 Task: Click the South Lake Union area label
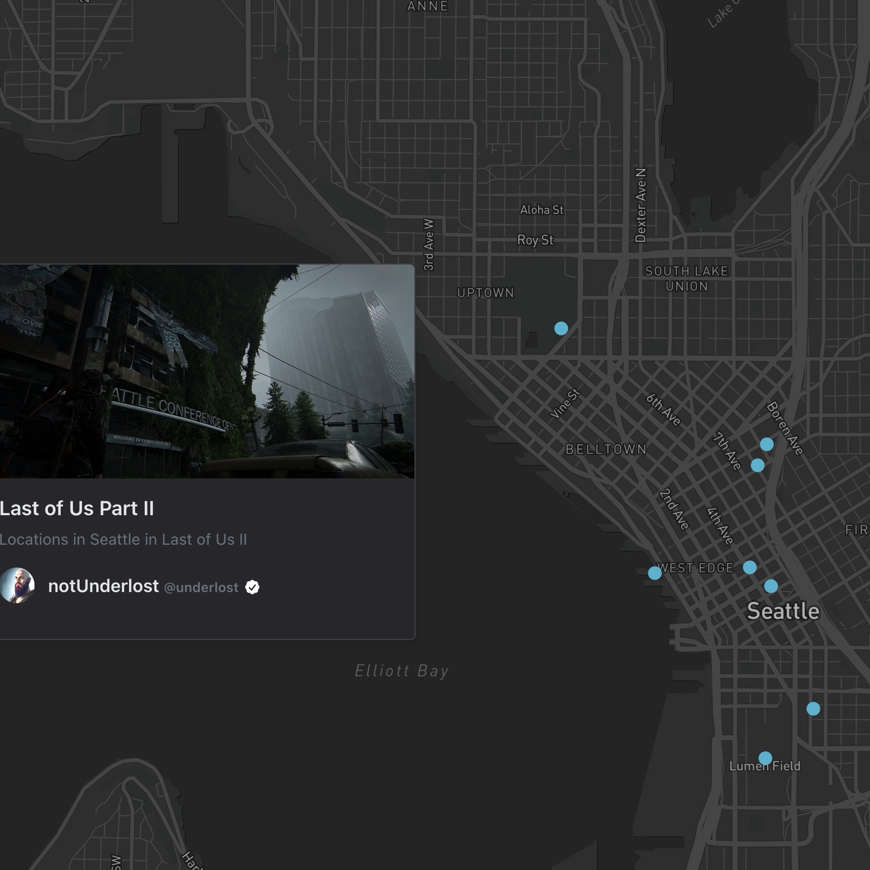click(687, 278)
